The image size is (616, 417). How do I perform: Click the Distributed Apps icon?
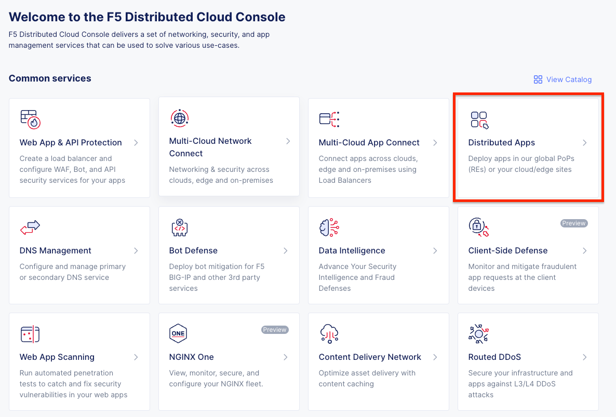pyautogui.click(x=478, y=119)
